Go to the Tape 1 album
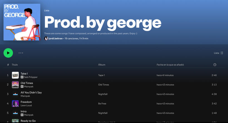This screenshot has height=123, width=228. point(101,75)
